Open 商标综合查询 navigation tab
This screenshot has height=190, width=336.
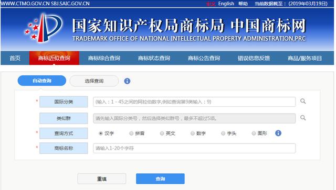coord(104,58)
